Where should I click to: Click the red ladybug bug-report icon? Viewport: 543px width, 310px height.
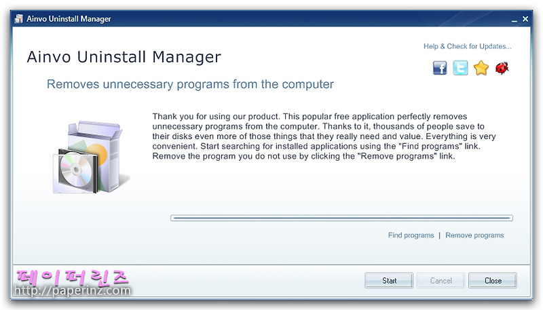[x=502, y=68]
